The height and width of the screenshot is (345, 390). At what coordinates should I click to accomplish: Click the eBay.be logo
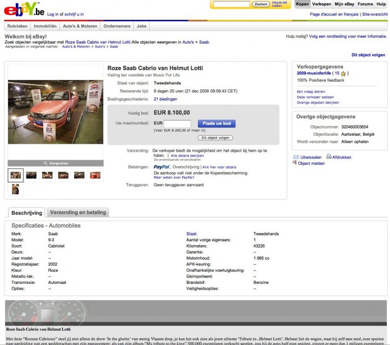tap(24, 10)
